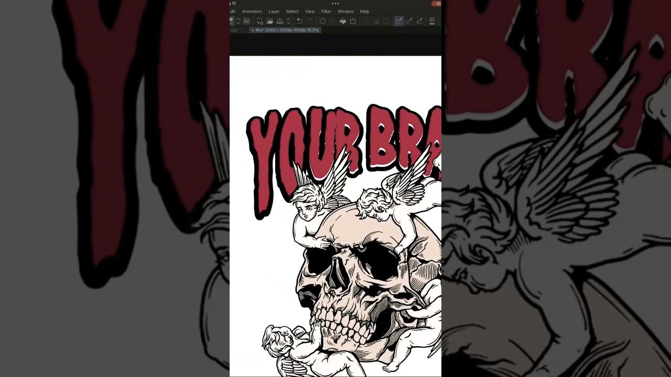
Task: Open the Animation menu
Action: [x=252, y=12]
